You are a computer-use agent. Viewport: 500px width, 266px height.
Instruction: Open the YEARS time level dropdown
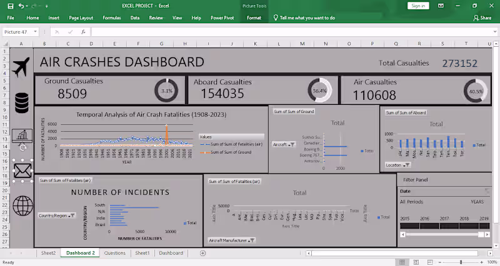477,202
